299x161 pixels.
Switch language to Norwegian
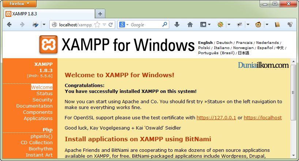tap(243, 48)
